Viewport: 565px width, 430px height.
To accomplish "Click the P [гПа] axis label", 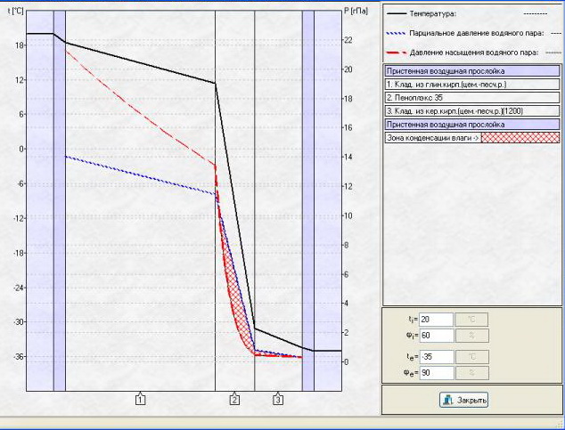I will (x=356, y=12).
